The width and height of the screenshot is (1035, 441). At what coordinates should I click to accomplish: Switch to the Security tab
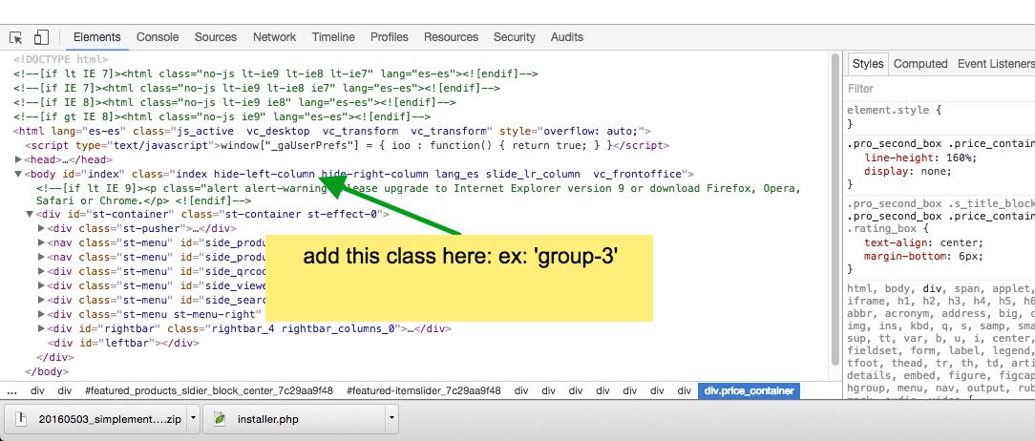515,37
